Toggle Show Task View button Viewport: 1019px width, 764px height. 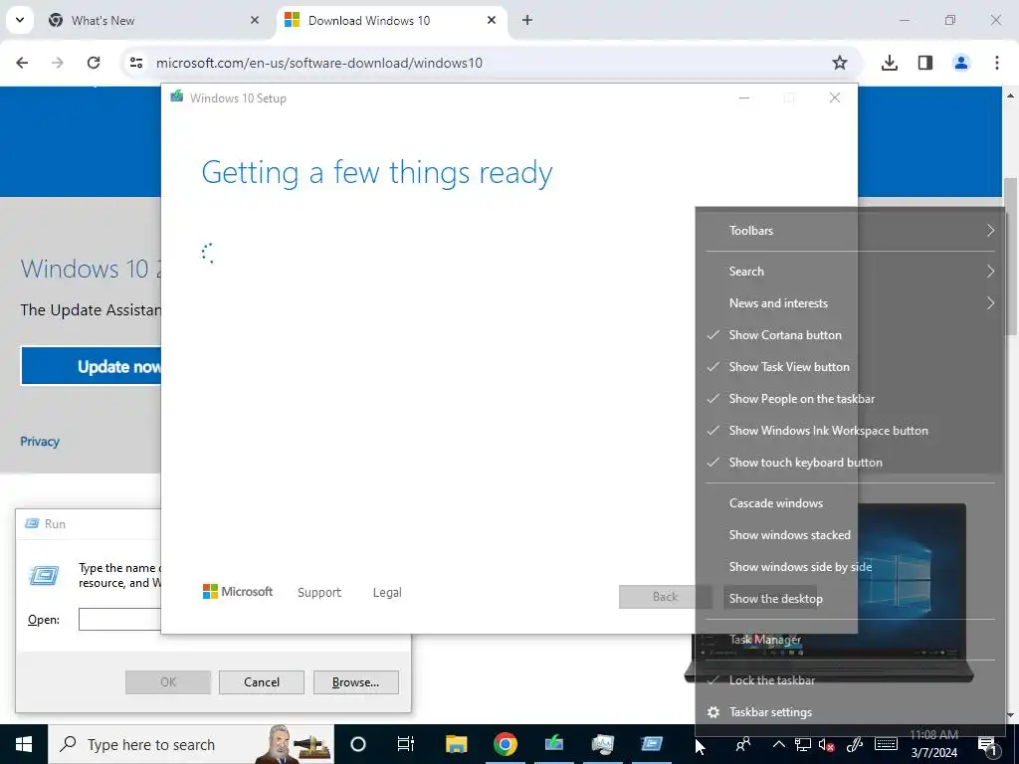[850, 367]
